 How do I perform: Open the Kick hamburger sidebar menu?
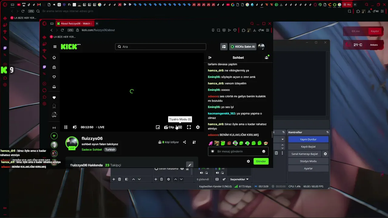pyautogui.click(x=55, y=47)
